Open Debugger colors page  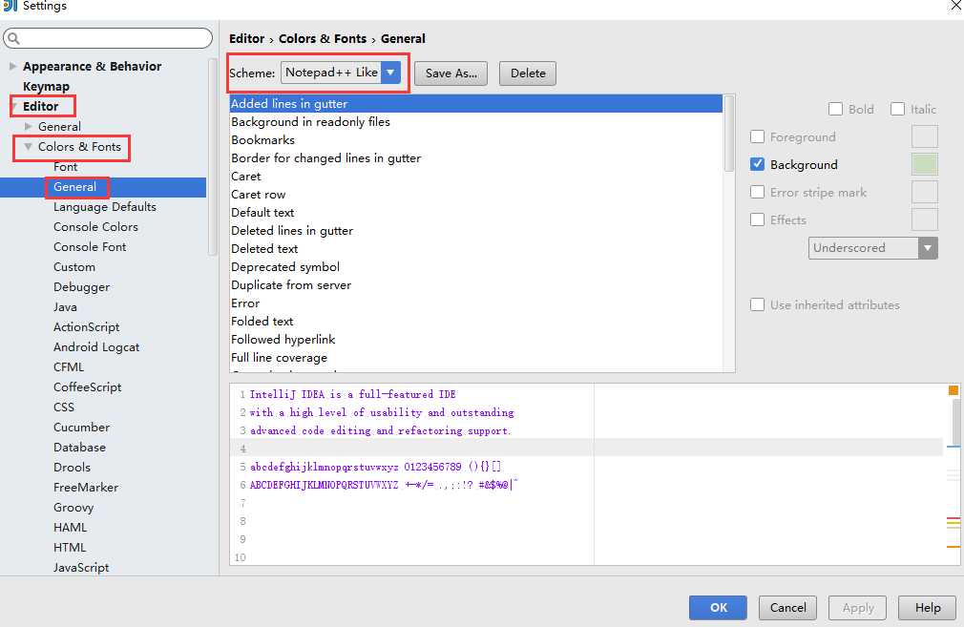[82, 287]
